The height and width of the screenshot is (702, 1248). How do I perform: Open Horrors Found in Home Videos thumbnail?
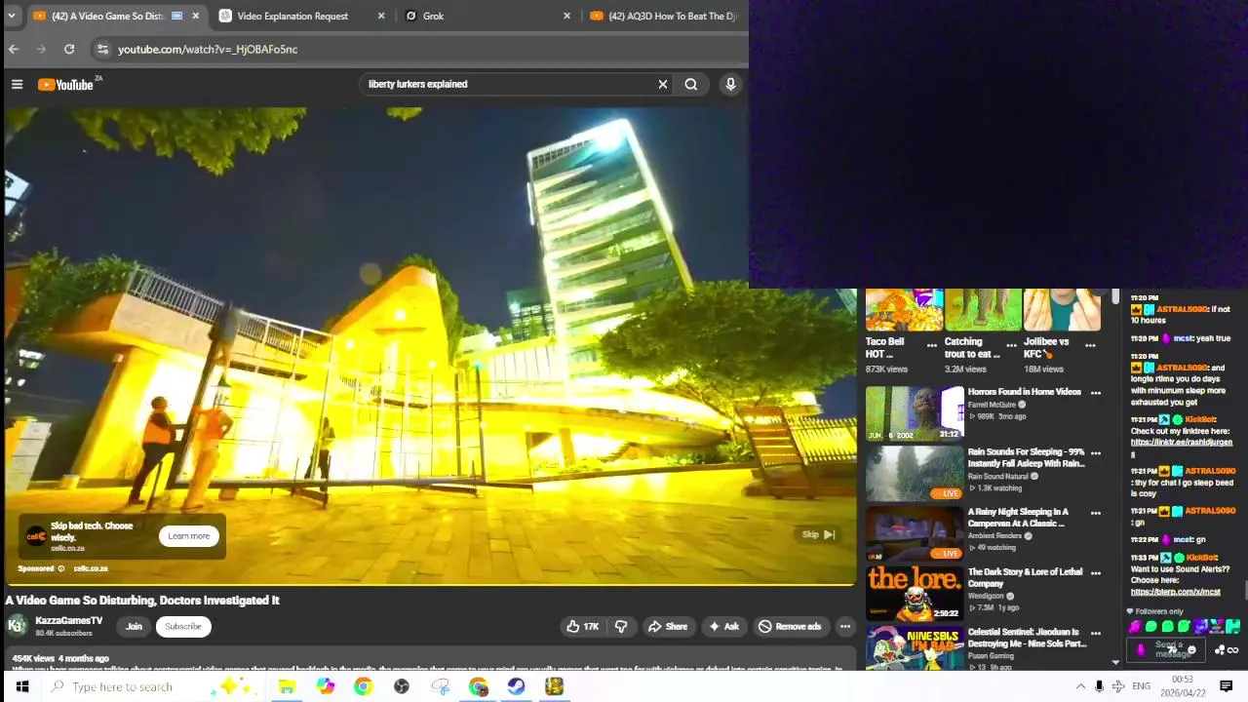(x=915, y=413)
